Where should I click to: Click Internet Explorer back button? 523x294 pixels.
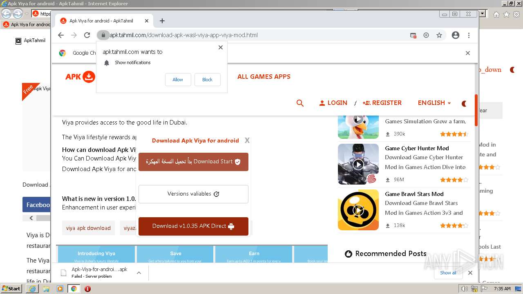[6, 14]
